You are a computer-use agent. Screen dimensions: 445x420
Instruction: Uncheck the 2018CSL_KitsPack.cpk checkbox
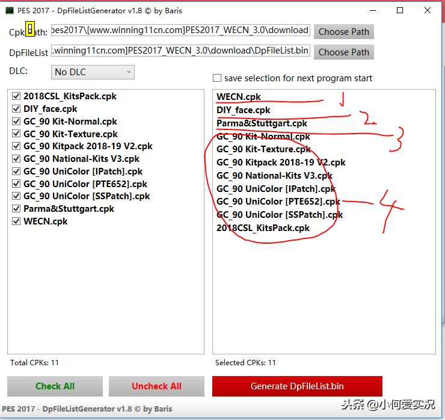pyautogui.click(x=16, y=96)
